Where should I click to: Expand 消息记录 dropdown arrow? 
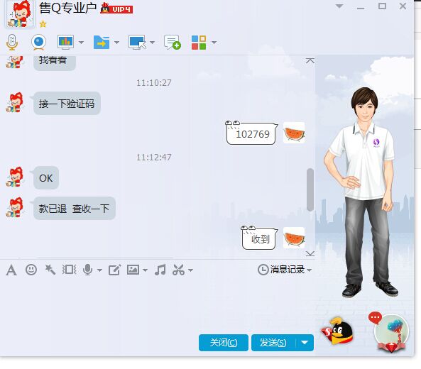[x=309, y=270]
